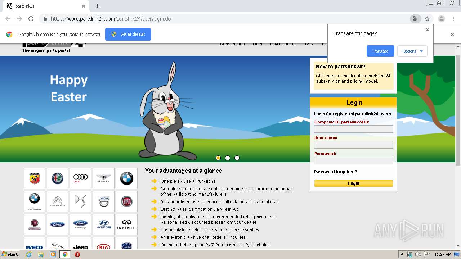461x259 pixels.
Task: Click the Password forgotten? link
Action: coord(335,172)
